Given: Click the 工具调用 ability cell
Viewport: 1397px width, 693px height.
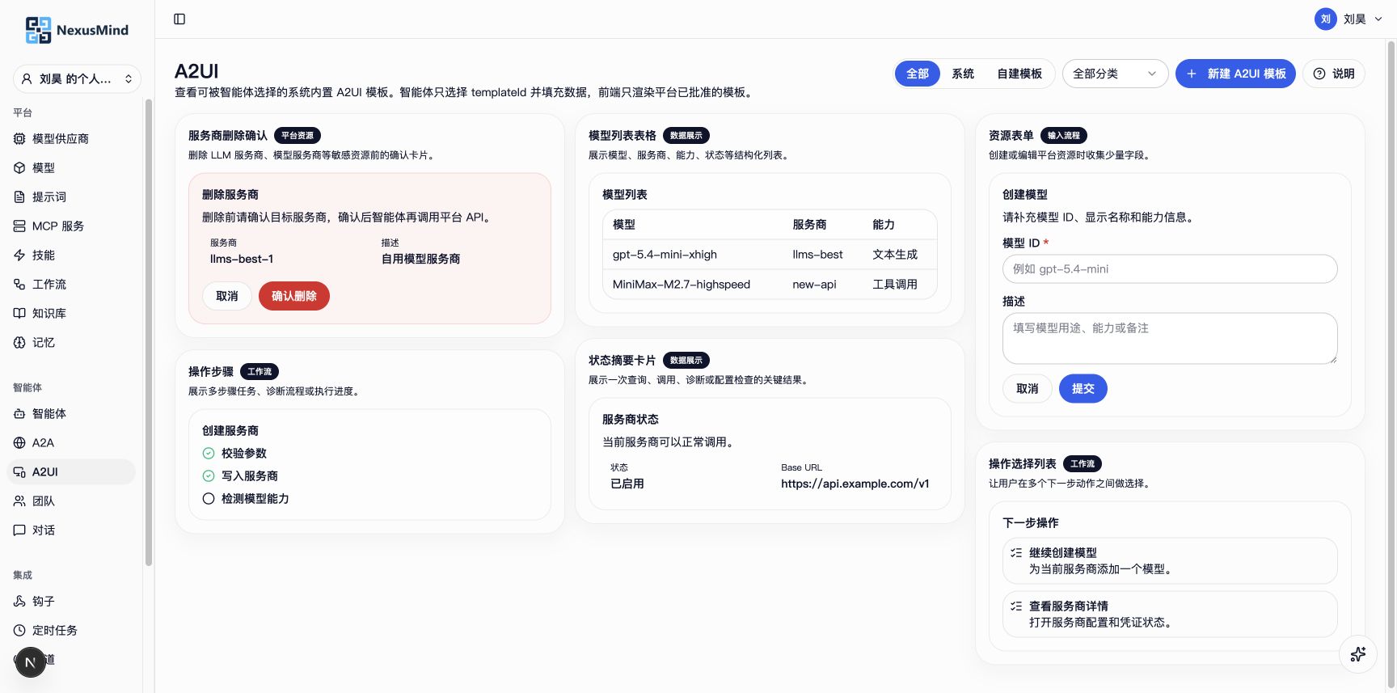Looking at the screenshot, I should [895, 285].
